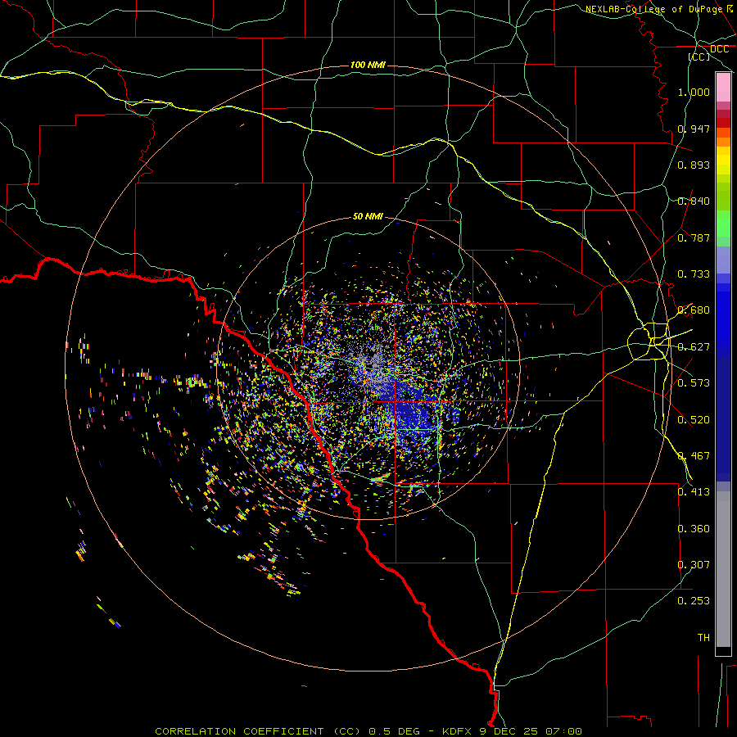Screen dimensions: 737x737
Task: Click the KDFX radar site identifier
Action: click(x=458, y=731)
